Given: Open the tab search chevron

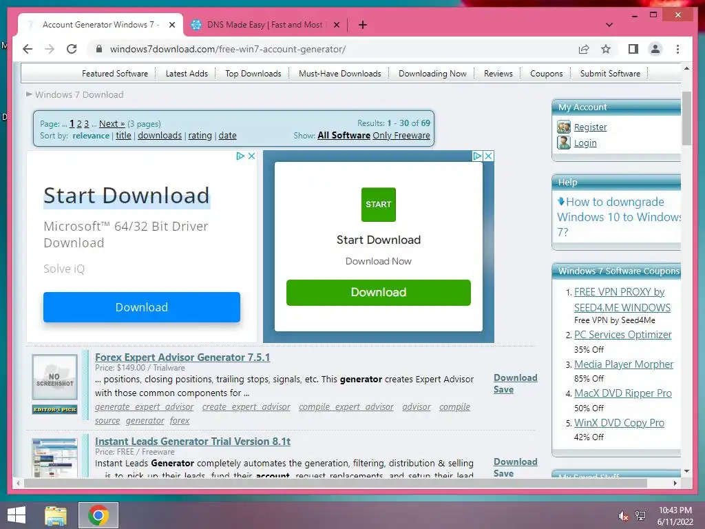Looking at the screenshot, I should pyautogui.click(x=609, y=25).
